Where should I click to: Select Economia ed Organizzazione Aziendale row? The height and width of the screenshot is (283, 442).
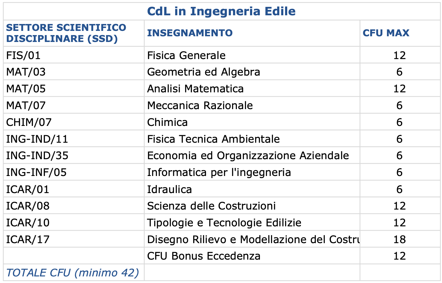[x=222, y=156]
